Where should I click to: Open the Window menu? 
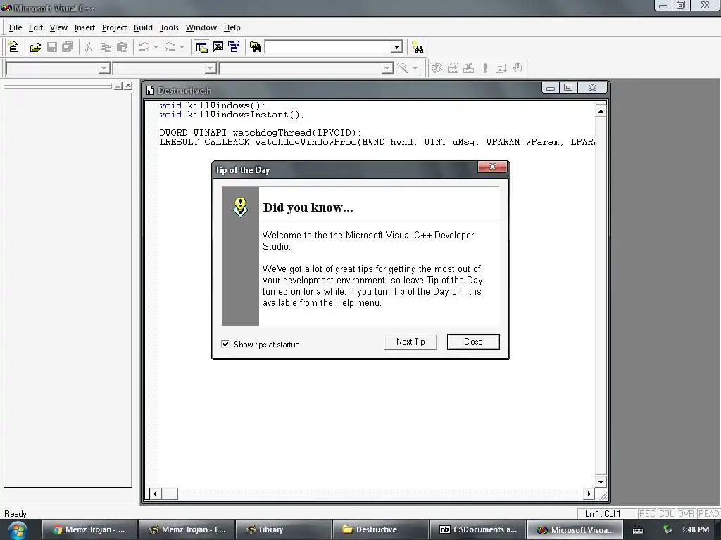click(x=201, y=27)
